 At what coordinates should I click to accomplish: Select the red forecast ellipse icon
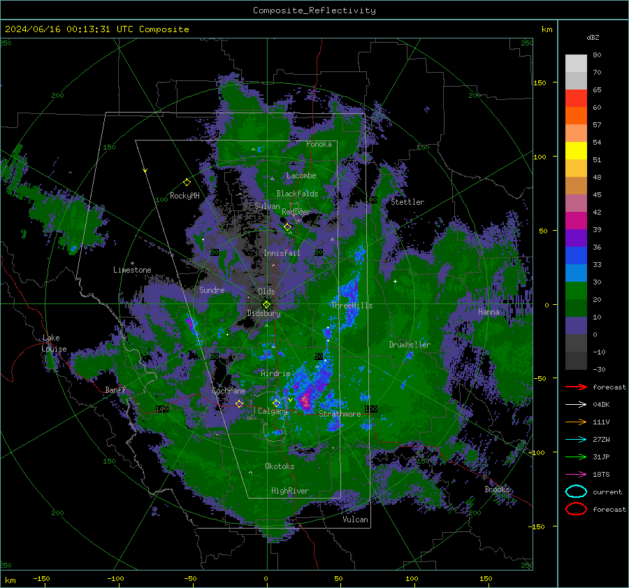[x=576, y=509]
